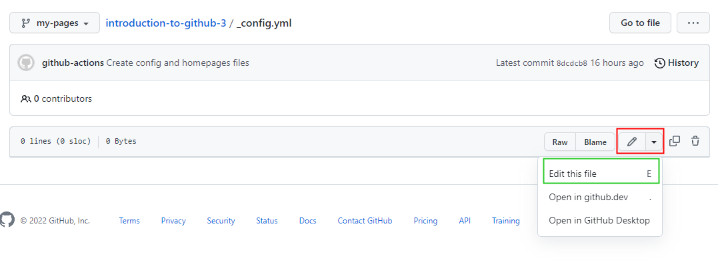Viewport: 718px width, 280px height.
Task: Open latest commit 8dcdcb8
Action: pos(572,63)
